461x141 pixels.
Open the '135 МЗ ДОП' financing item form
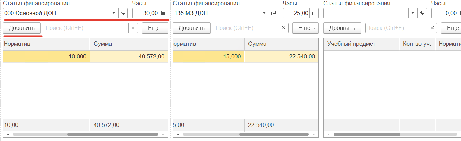tap(274, 13)
